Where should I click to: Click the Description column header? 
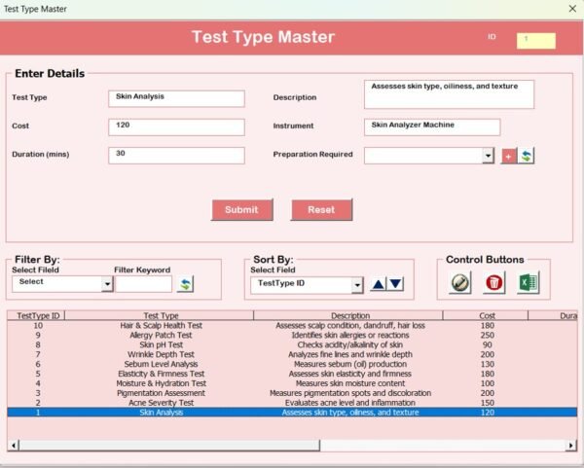point(348,315)
